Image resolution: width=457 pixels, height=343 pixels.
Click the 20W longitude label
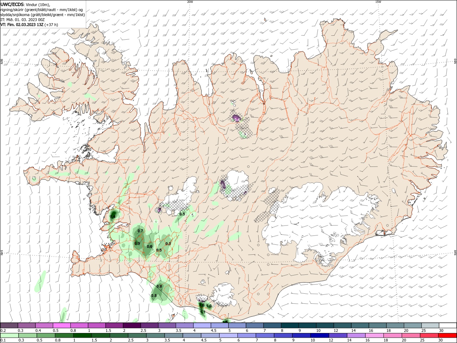[x=190, y=2]
